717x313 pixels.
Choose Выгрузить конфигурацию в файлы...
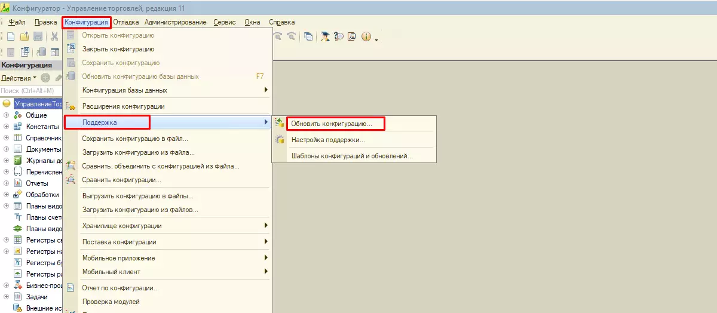click(167, 196)
